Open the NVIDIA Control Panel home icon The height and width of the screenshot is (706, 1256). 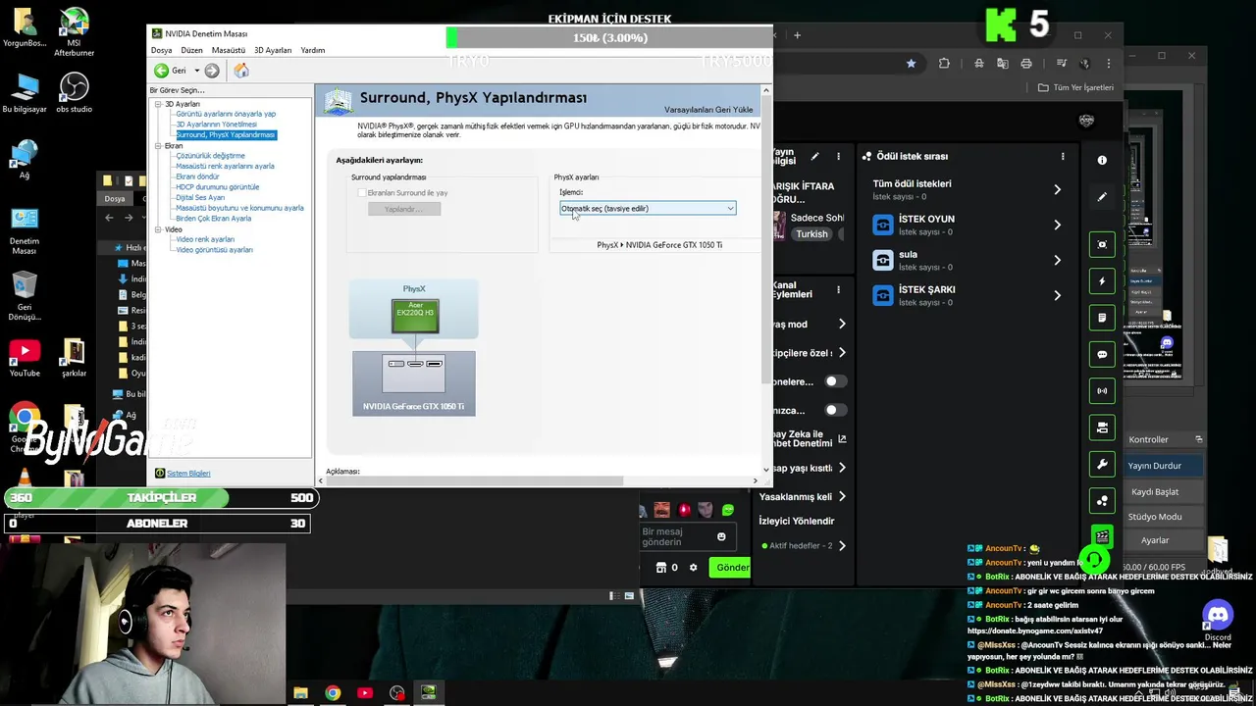coord(241,71)
